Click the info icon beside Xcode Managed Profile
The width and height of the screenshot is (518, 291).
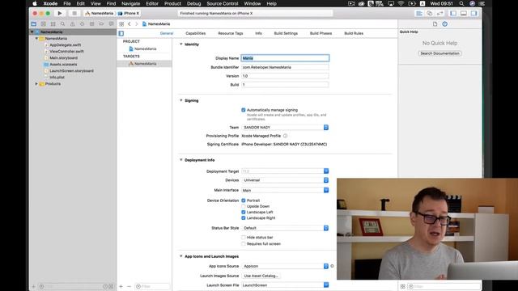coord(285,136)
